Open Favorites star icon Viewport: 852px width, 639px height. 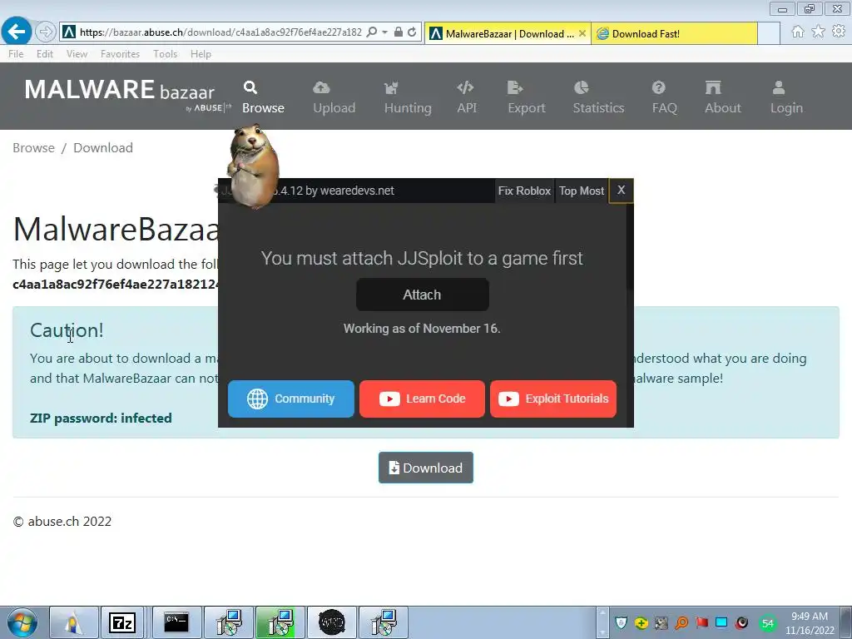[x=818, y=32]
